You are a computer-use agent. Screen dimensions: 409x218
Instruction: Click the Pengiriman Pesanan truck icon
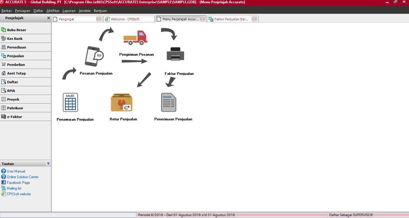pos(135,38)
